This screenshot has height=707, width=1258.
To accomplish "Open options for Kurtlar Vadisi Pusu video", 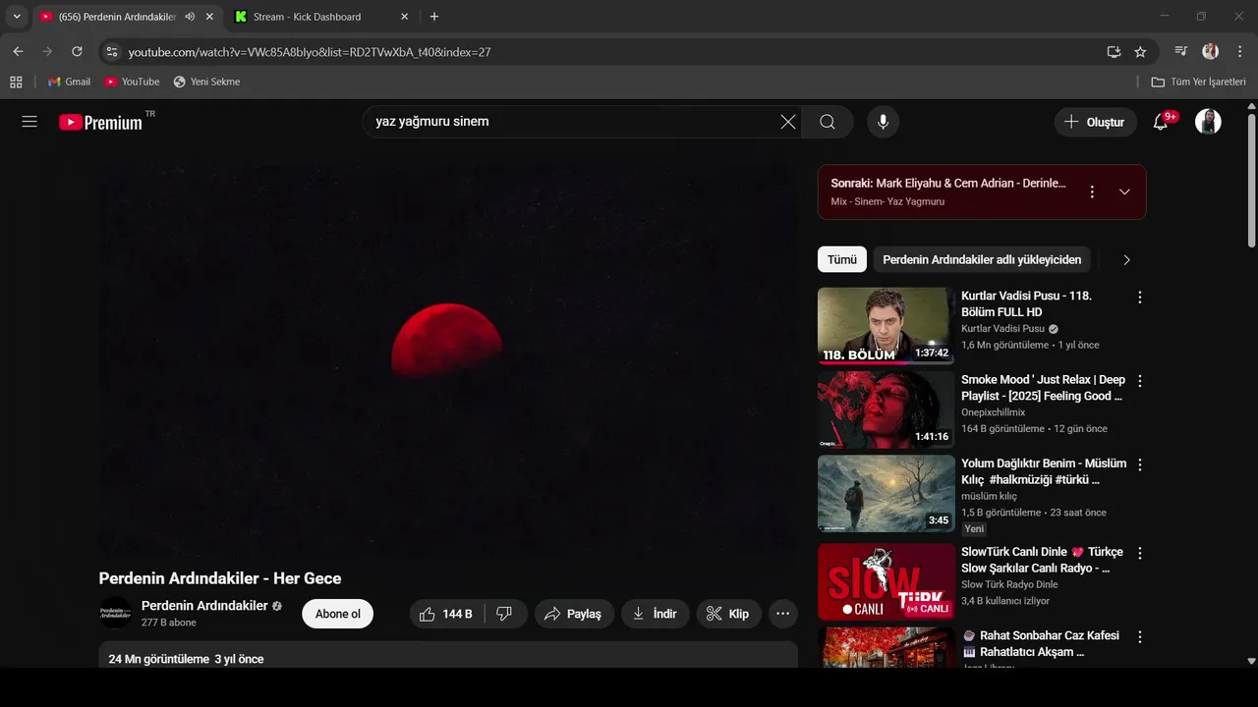I will (x=1140, y=297).
